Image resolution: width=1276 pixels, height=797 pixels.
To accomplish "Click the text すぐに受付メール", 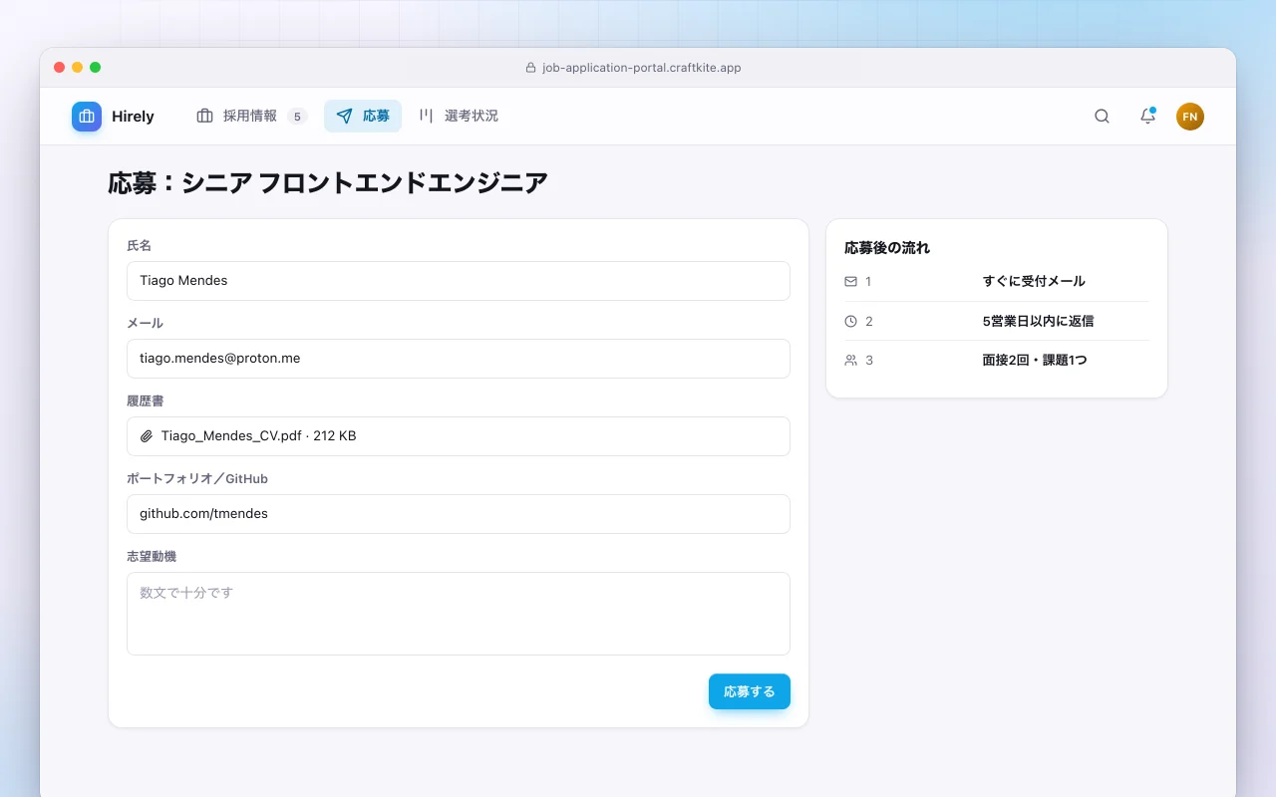I will tap(1034, 282).
